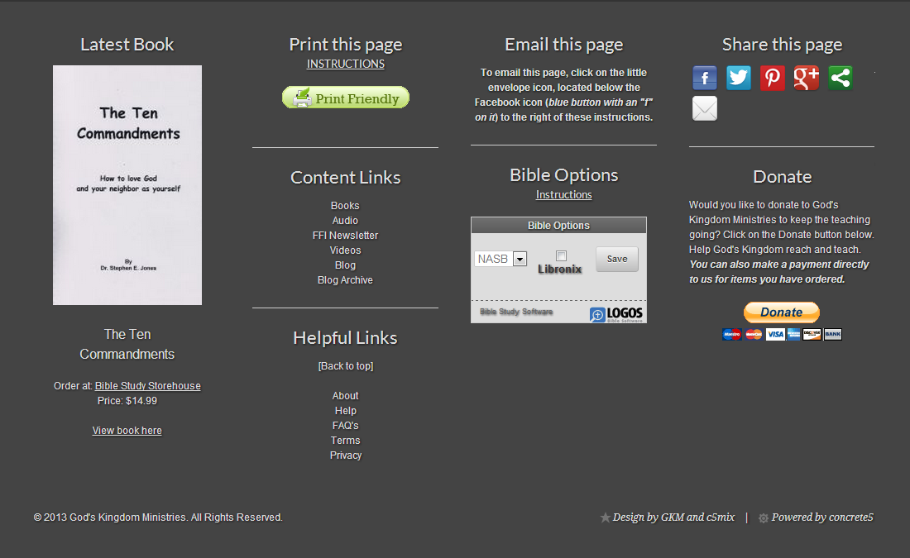This screenshot has width=910, height=558.
Task: Open the Privacy link
Action: click(345, 455)
